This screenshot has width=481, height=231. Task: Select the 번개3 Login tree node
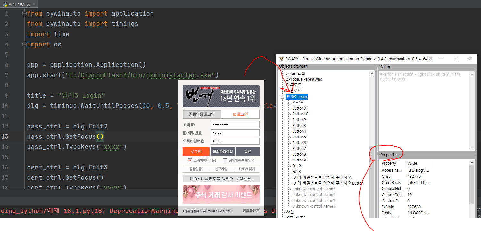pos(297,97)
